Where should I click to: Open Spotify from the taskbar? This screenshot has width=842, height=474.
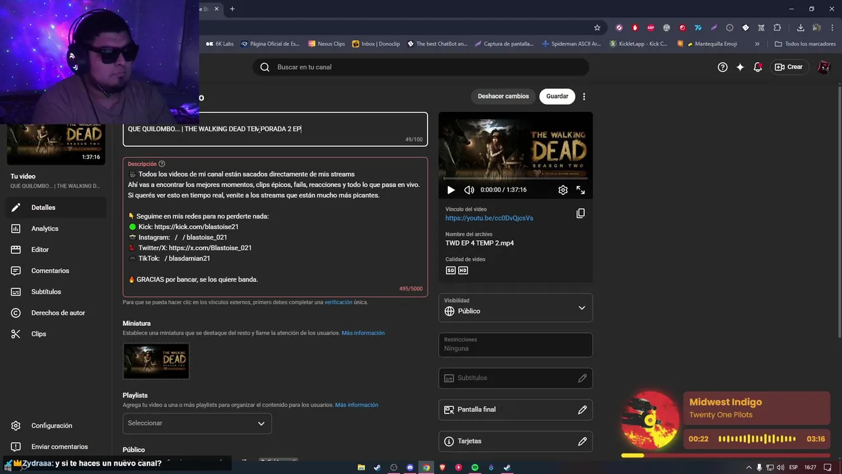click(x=475, y=467)
